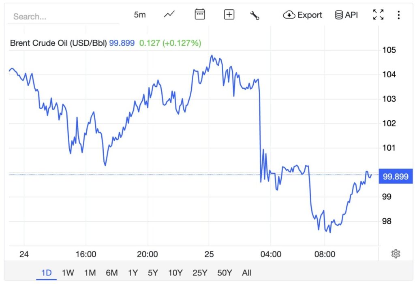Viewport: 415px width, 284px height.
Task: Click the compare symbol icon
Action: pyautogui.click(x=229, y=14)
